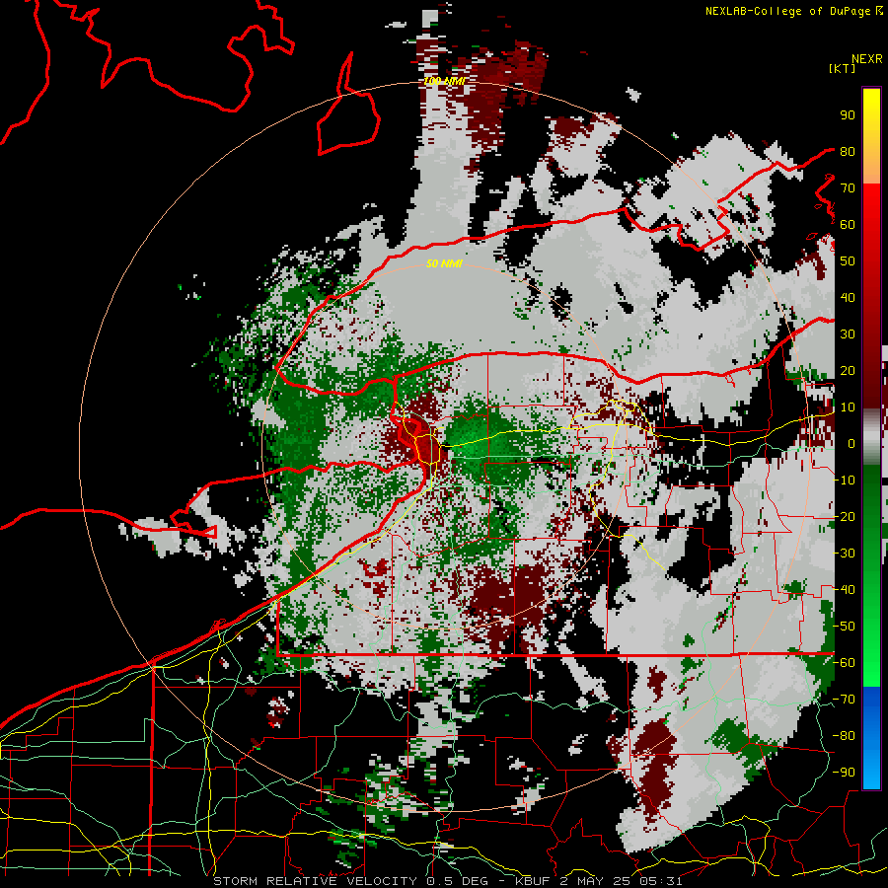Click the 80 knot scale label
The height and width of the screenshot is (888, 888).
[848, 151]
